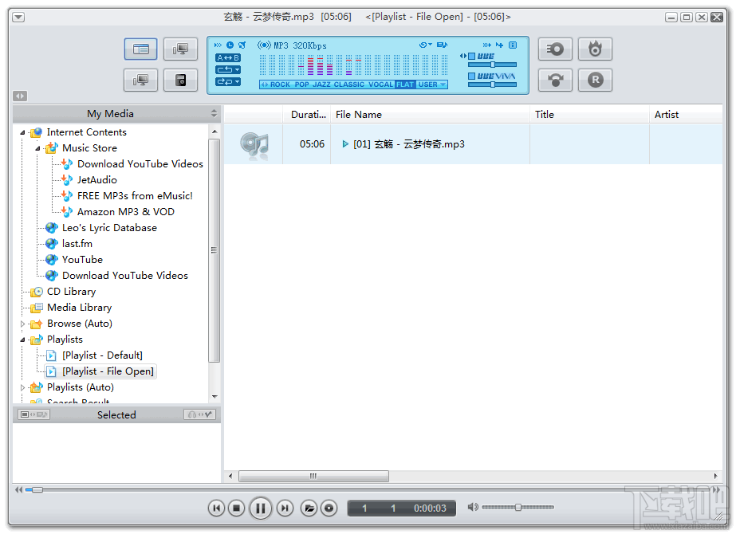Click the arrow-plus icon in display panel

pos(499,45)
